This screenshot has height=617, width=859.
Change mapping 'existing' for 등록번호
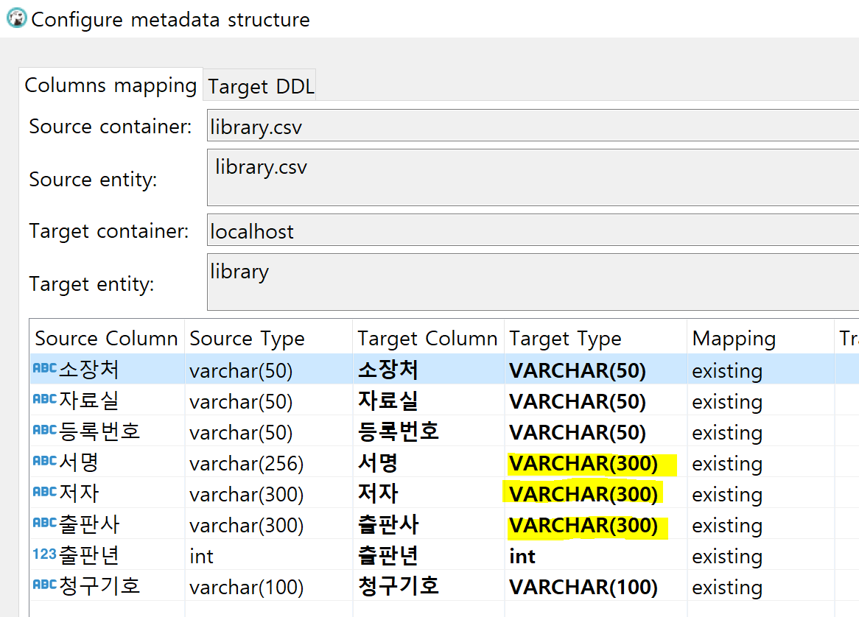click(727, 433)
